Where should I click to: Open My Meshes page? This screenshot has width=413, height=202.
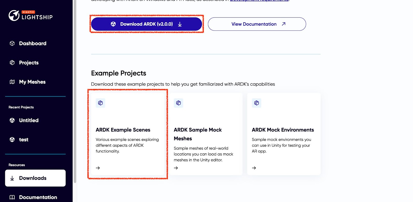coord(32,82)
